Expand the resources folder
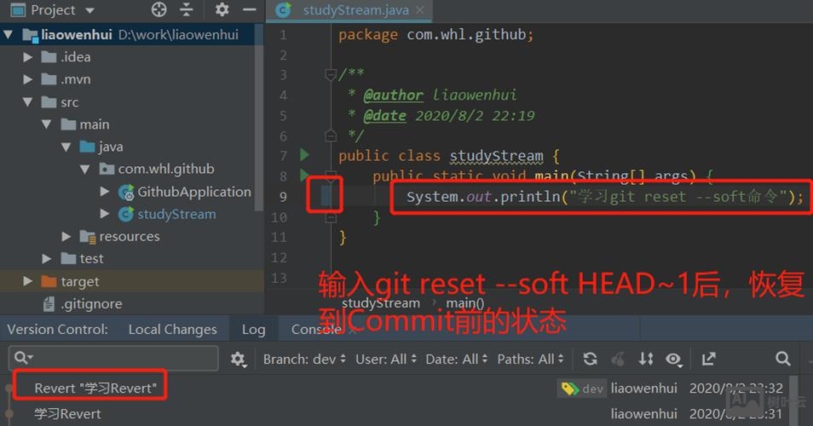Screen dimensions: 813x426 (x=66, y=236)
